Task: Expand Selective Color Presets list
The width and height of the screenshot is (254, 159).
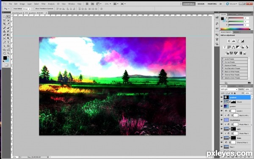Action: [223, 78]
